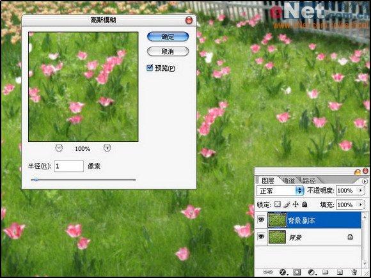The width and height of the screenshot is (371, 278).
Task: Toggle the 预览 preview checkbox
Action: (150, 68)
